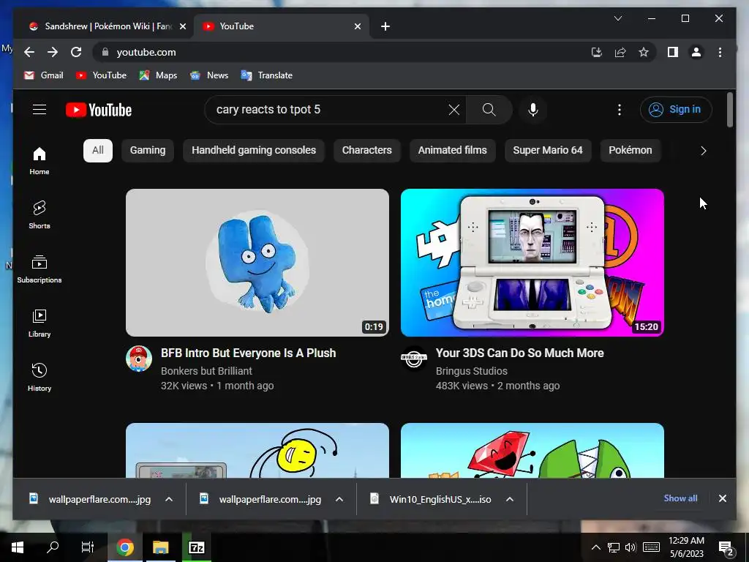The image size is (749, 562).
Task: Open Subscriptions in the sidebar
Action: point(39,269)
